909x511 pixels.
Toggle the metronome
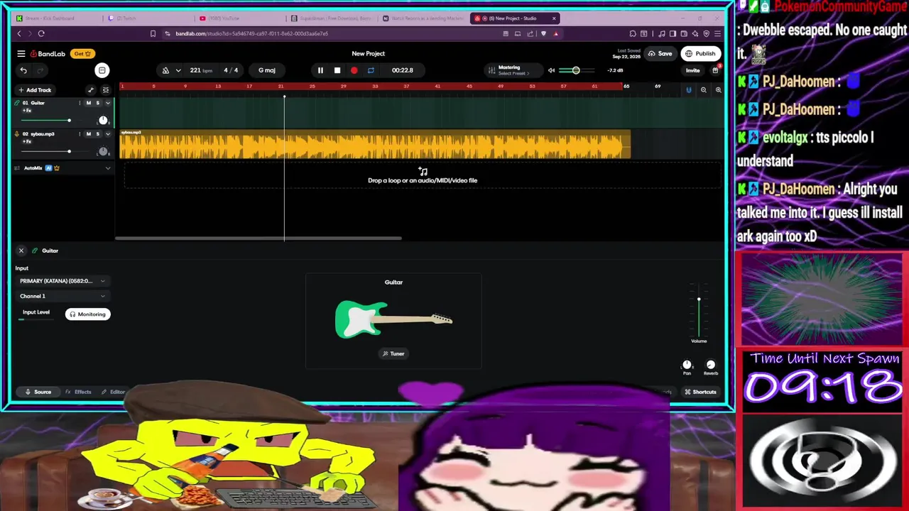[x=165, y=70]
